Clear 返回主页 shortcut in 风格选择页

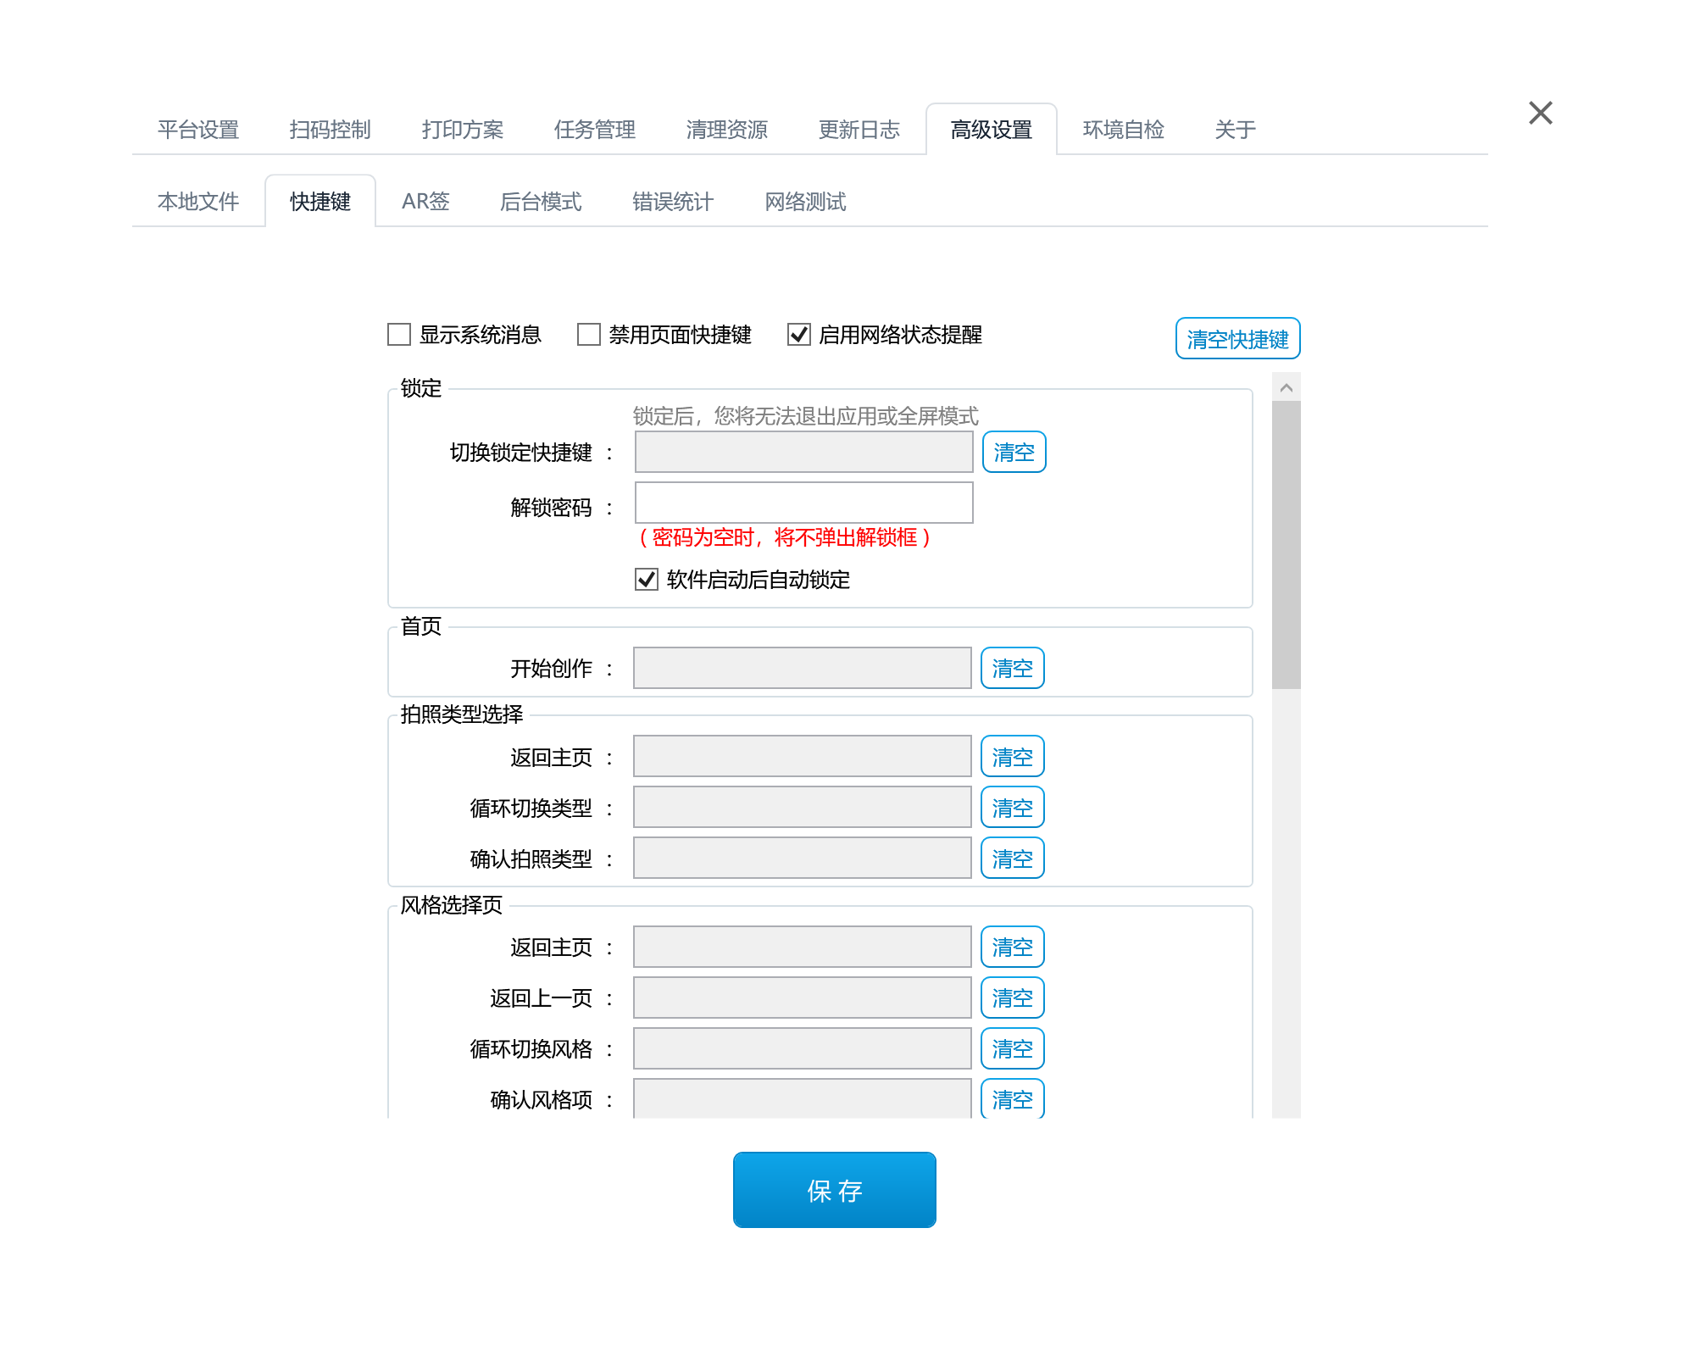(x=1013, y=947)
